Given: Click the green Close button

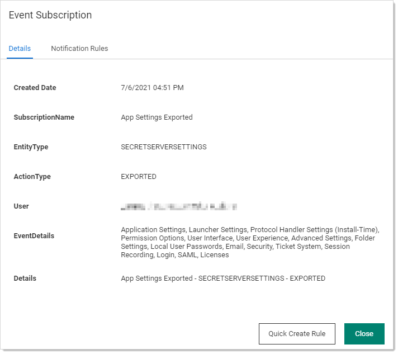Looking at the screenshot, I should point(364,334).
